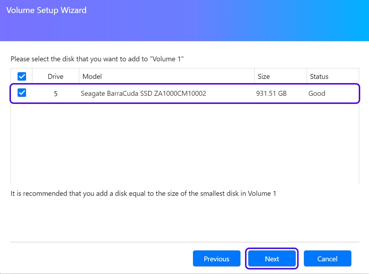Click the divider line above the wizard buttons

click(184, 242)
